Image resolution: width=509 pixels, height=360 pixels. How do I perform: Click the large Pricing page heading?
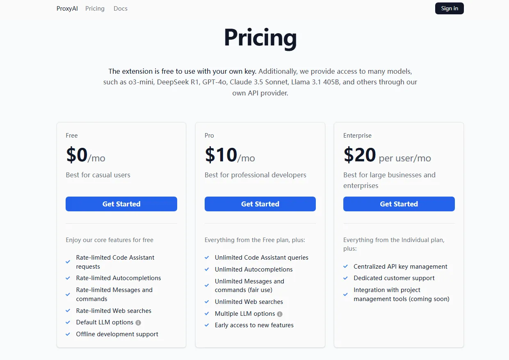click(260, 38)
